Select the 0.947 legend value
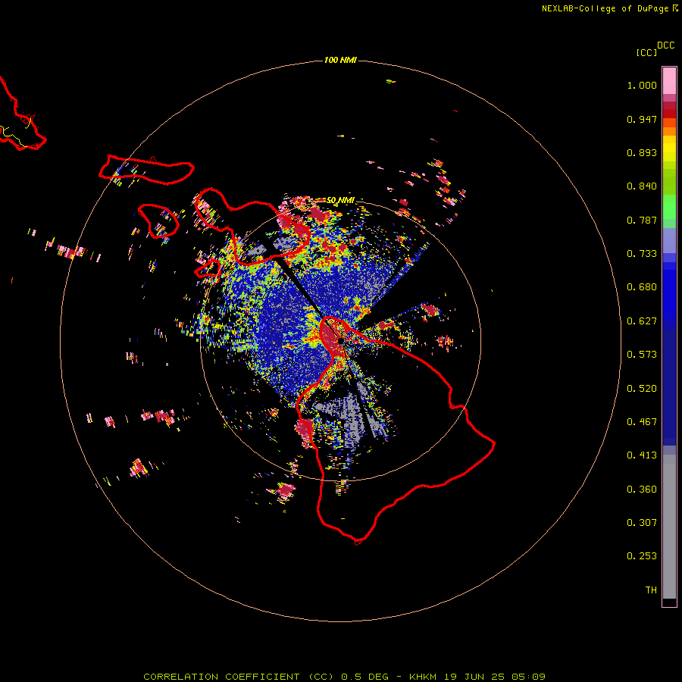 pos(642,119)
